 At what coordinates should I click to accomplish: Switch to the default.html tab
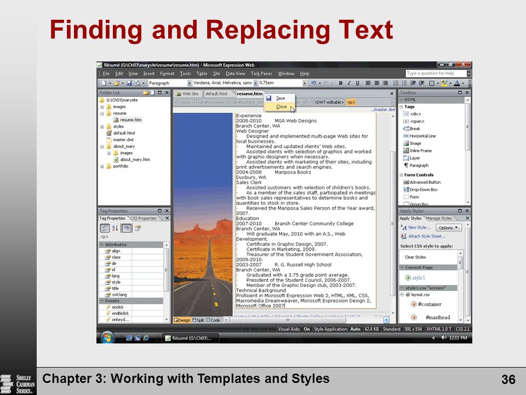(x=216, y=94)
